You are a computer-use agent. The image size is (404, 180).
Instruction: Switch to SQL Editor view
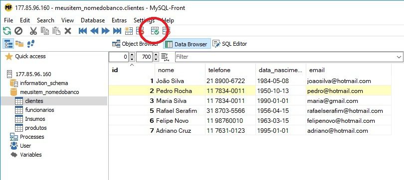point(230,44)
